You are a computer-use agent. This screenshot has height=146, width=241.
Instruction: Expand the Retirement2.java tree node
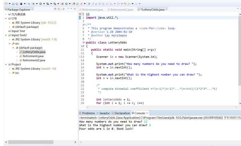point(17,60)
